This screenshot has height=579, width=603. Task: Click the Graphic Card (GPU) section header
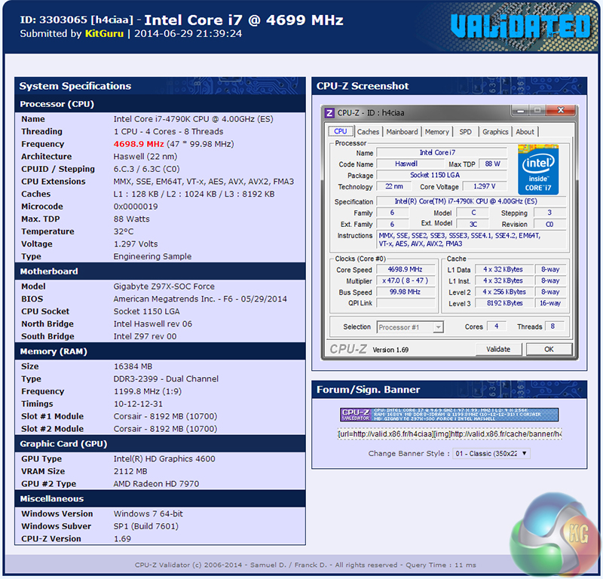point(160,443)
